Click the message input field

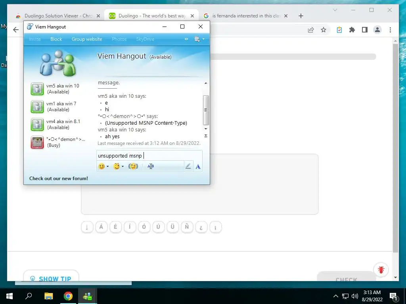149,156
